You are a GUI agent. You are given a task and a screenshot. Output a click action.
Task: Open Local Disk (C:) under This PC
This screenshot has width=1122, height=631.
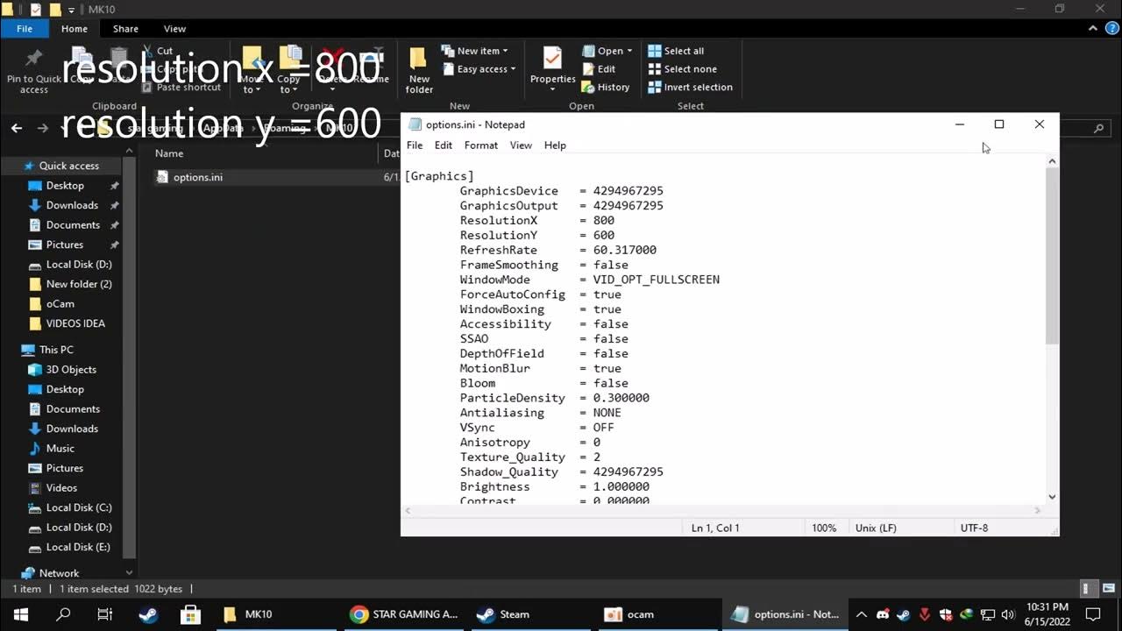click(x=79, y=507)
